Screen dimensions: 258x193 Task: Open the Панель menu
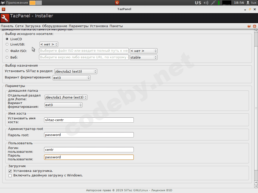tap(7, 26)
